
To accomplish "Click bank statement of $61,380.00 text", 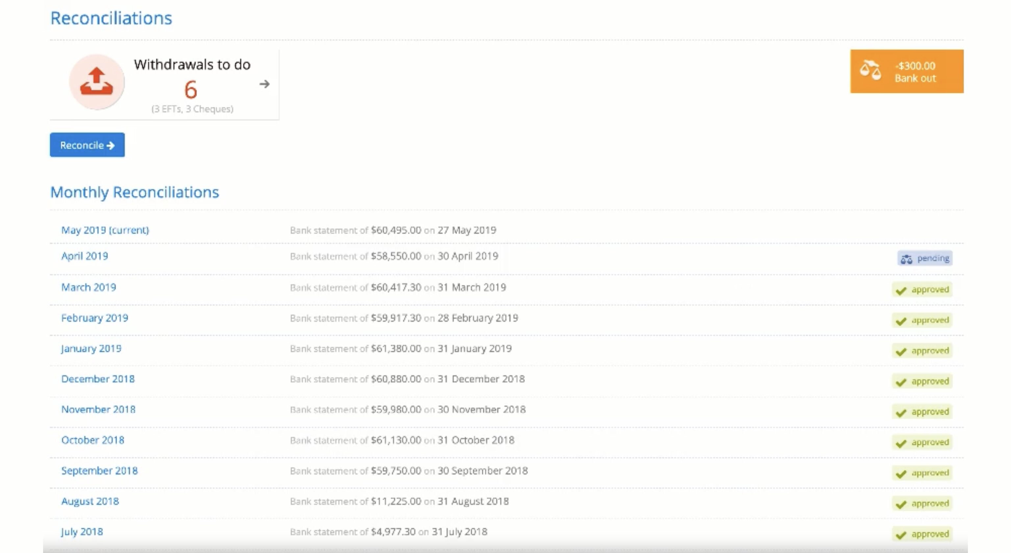I will 401,349.
